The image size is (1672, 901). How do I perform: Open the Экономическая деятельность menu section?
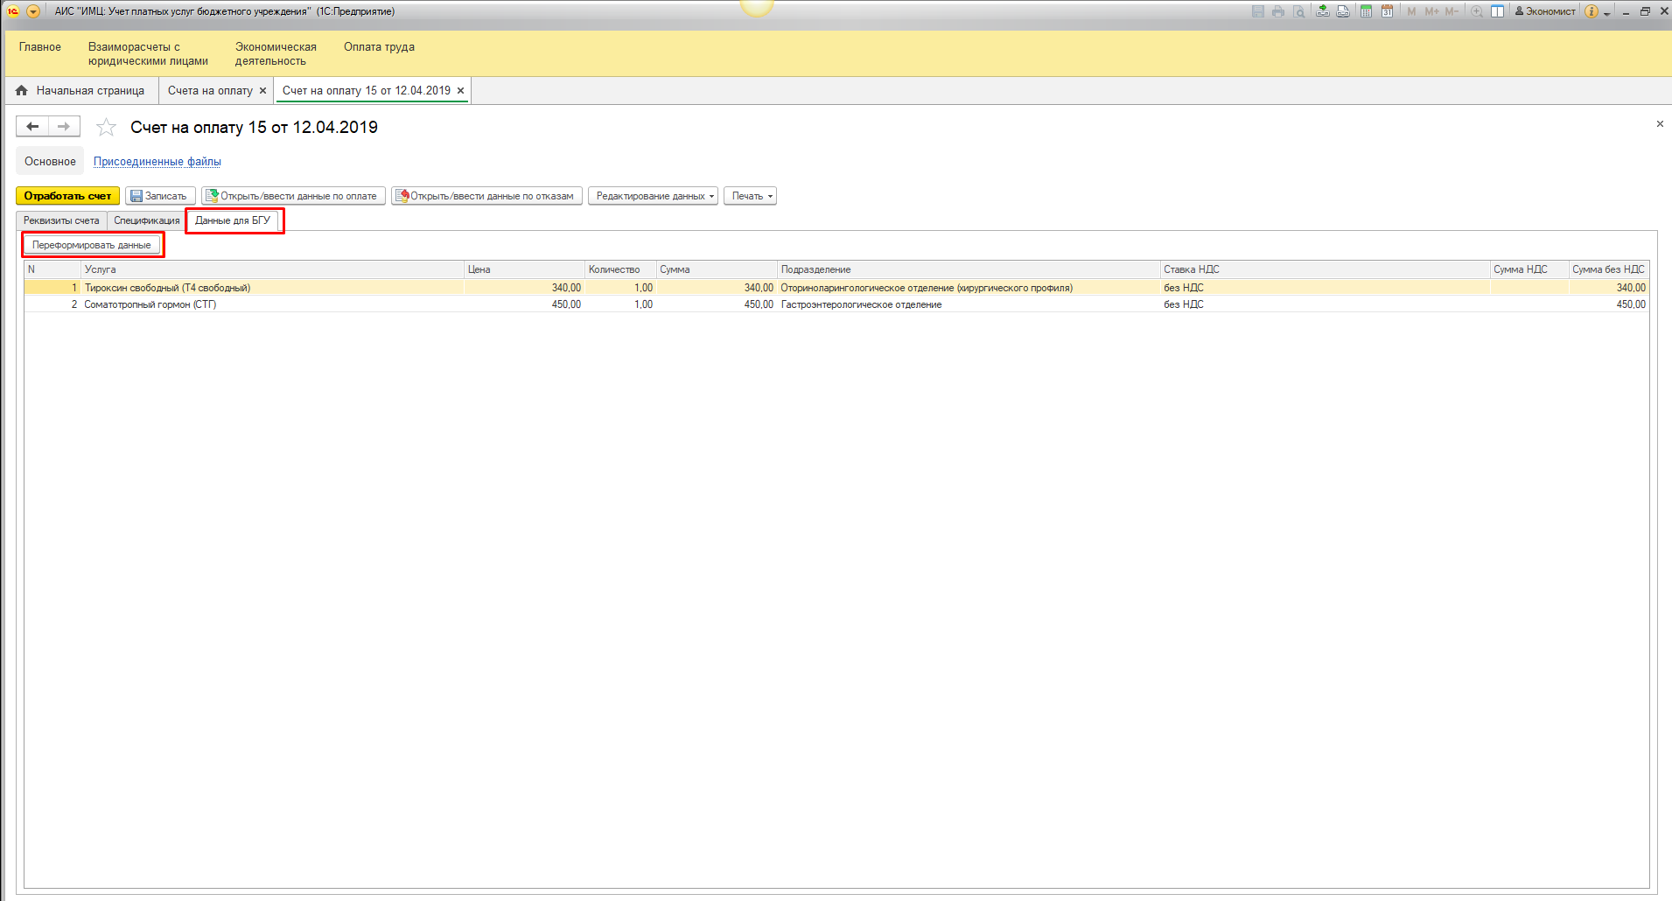(x=275, y=53)
